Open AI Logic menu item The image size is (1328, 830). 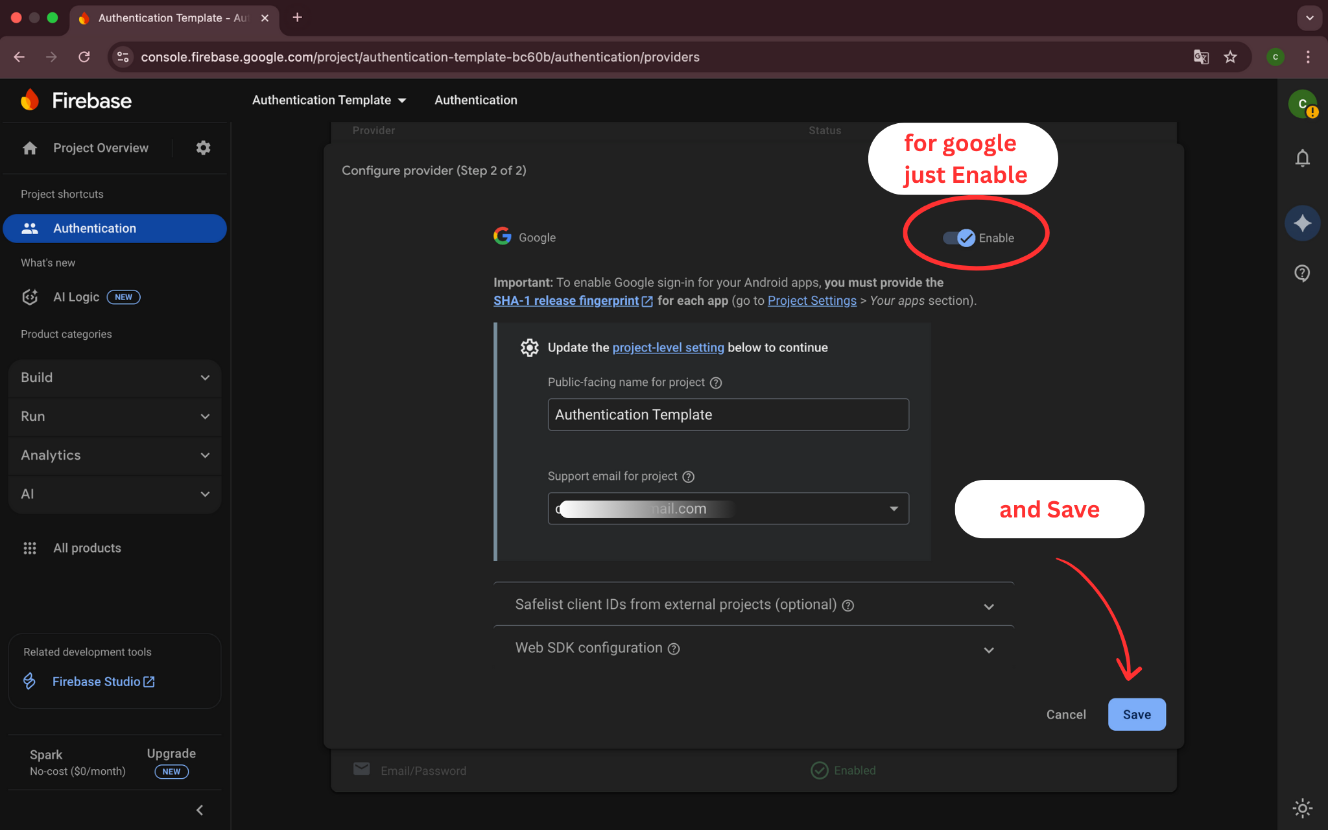tap(77, 297)
